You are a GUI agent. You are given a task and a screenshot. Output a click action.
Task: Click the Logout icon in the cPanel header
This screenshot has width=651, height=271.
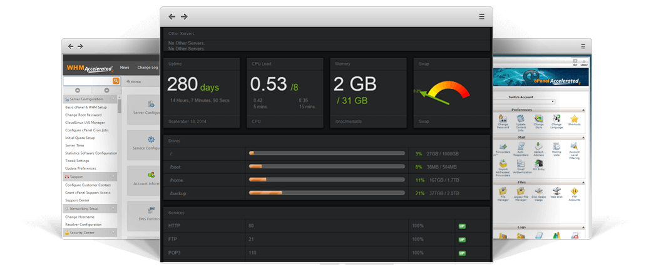click(x=584, y=62)
